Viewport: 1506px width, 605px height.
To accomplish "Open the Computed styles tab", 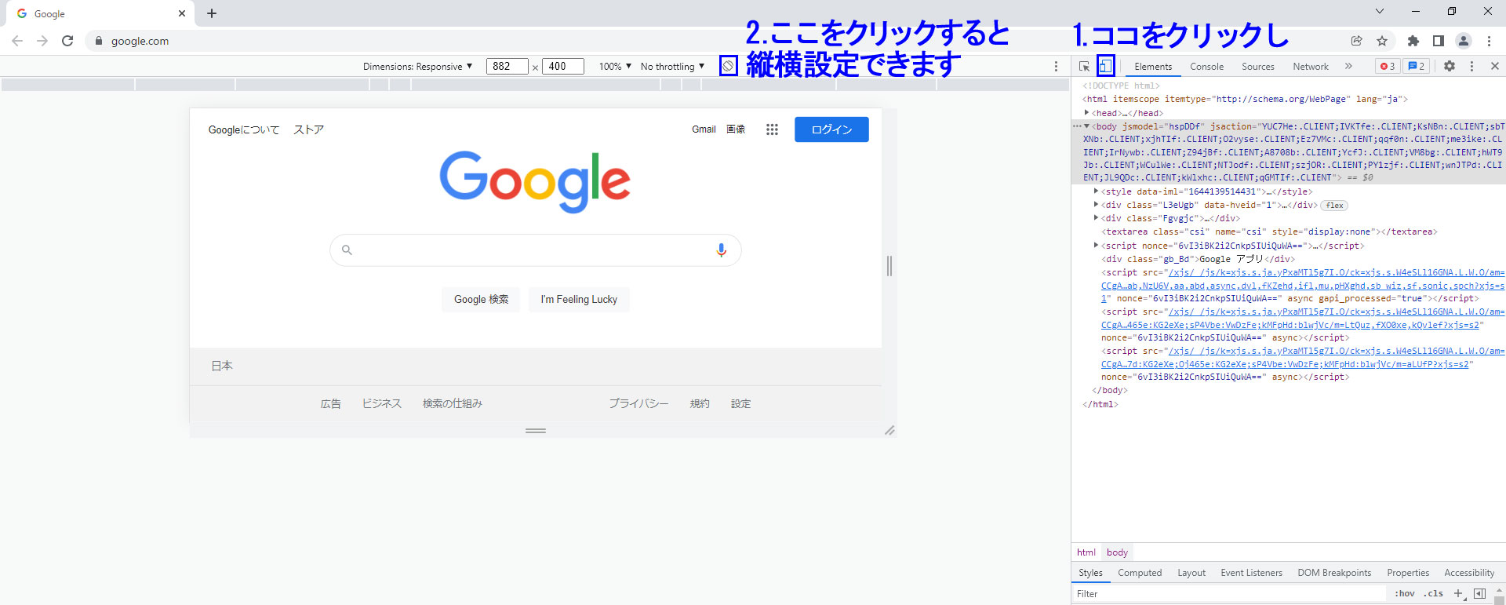I will [1140, 573].
